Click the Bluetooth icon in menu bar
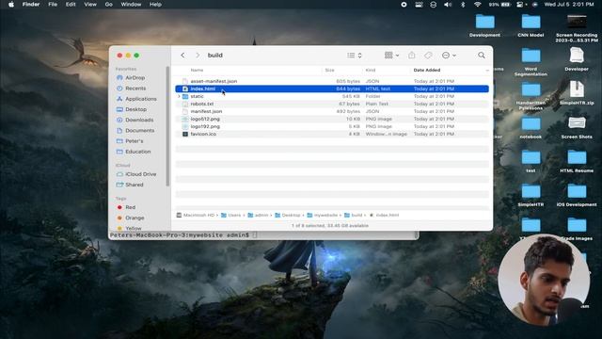602x339 pixels. coord(463,5)
